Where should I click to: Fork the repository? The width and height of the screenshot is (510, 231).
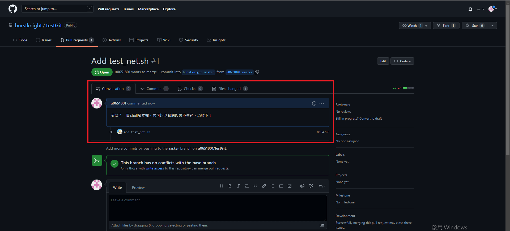coord(446,25)
